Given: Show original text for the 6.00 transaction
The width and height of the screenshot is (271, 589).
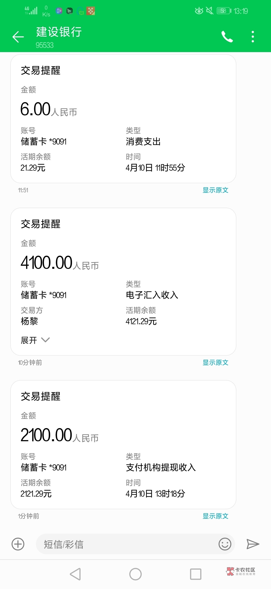Looking at the screenshot, I should coord(215,190).
